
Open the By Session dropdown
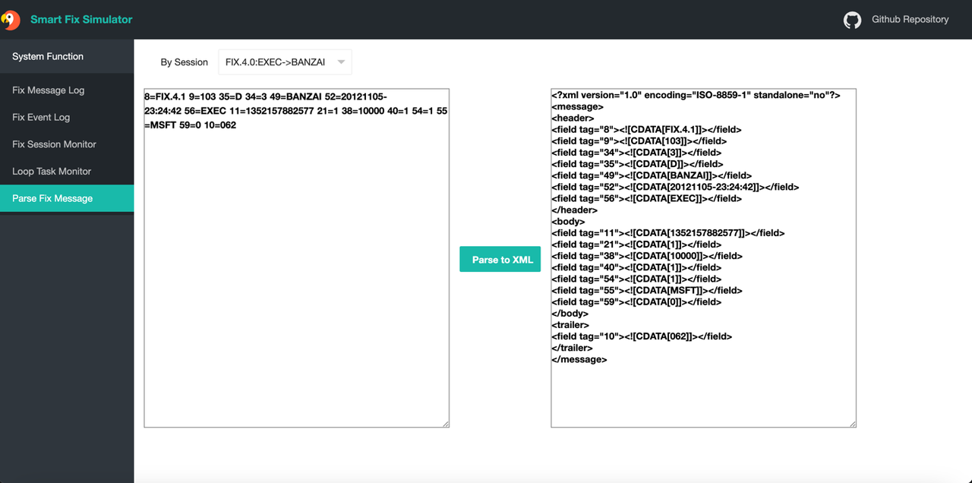point(285,62)
